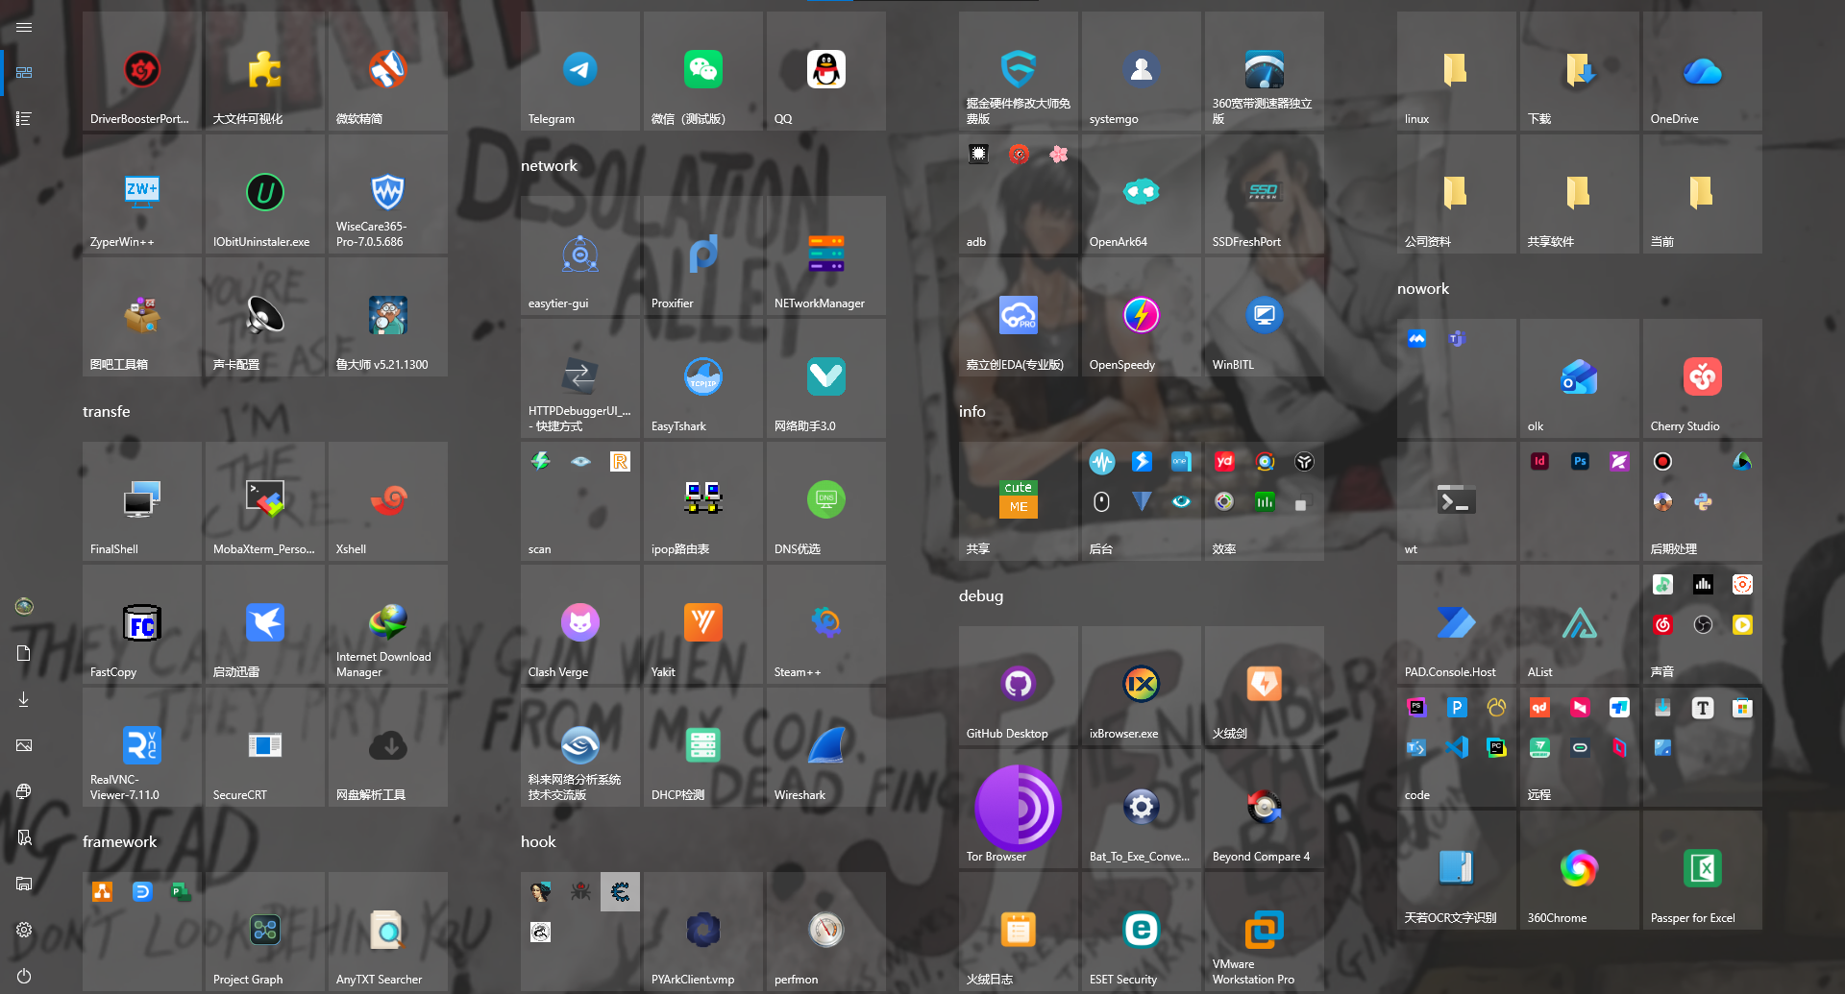1845x994 pixels.
Task: Open FinalShell tile
Action: (142, 501)
